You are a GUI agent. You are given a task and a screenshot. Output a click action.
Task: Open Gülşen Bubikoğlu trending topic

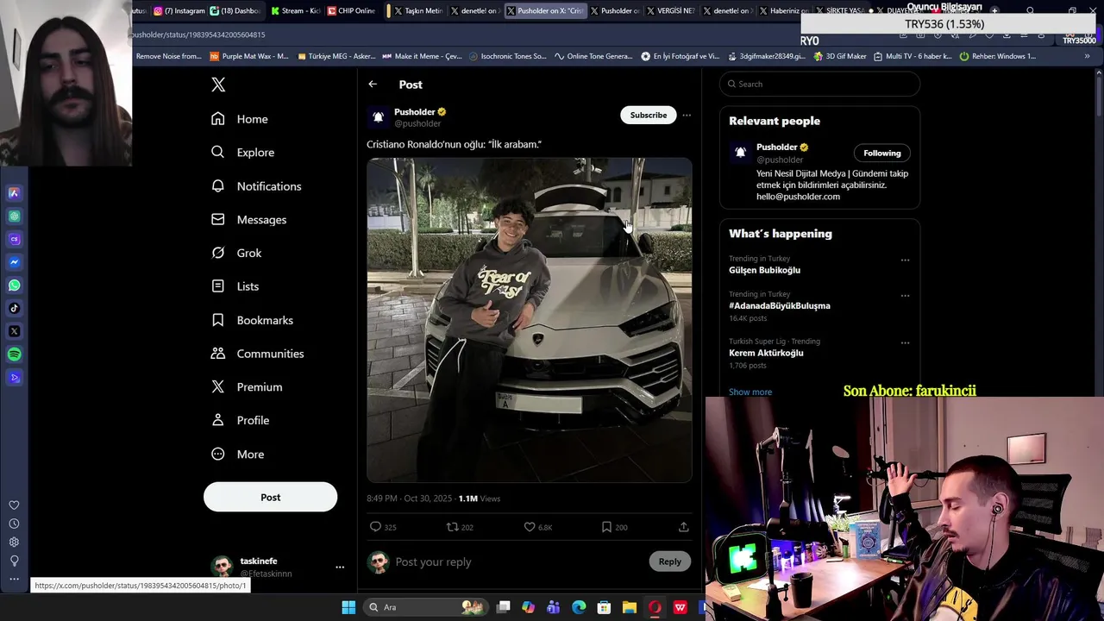click(x=764, y=270)
